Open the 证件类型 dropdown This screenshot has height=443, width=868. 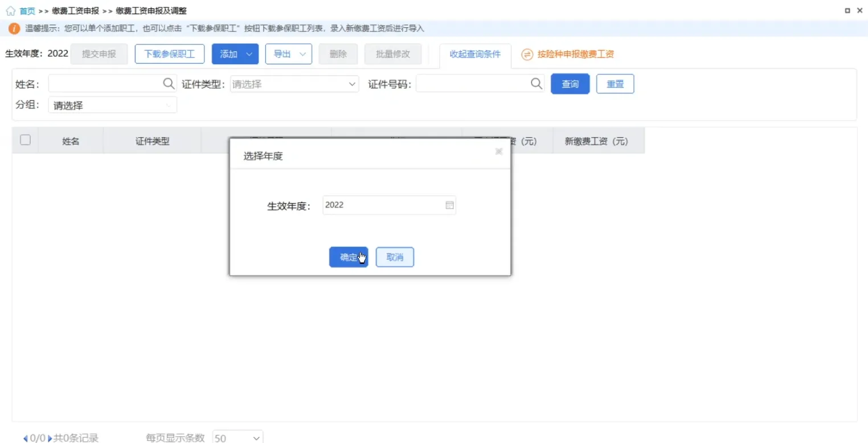coord(294,84)
